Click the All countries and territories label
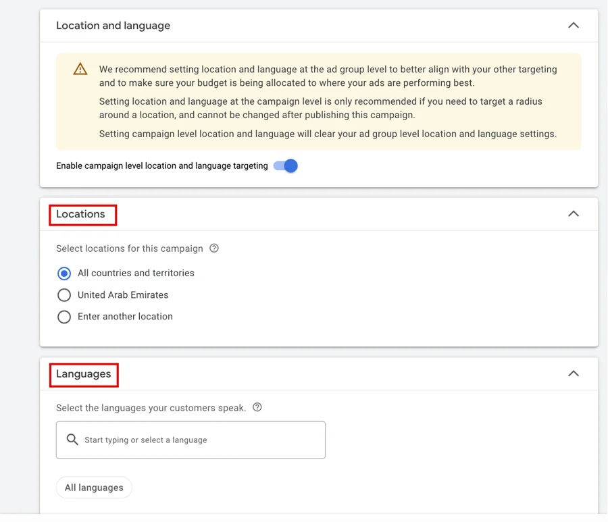The image size is (608, 522). coord(136,273)
